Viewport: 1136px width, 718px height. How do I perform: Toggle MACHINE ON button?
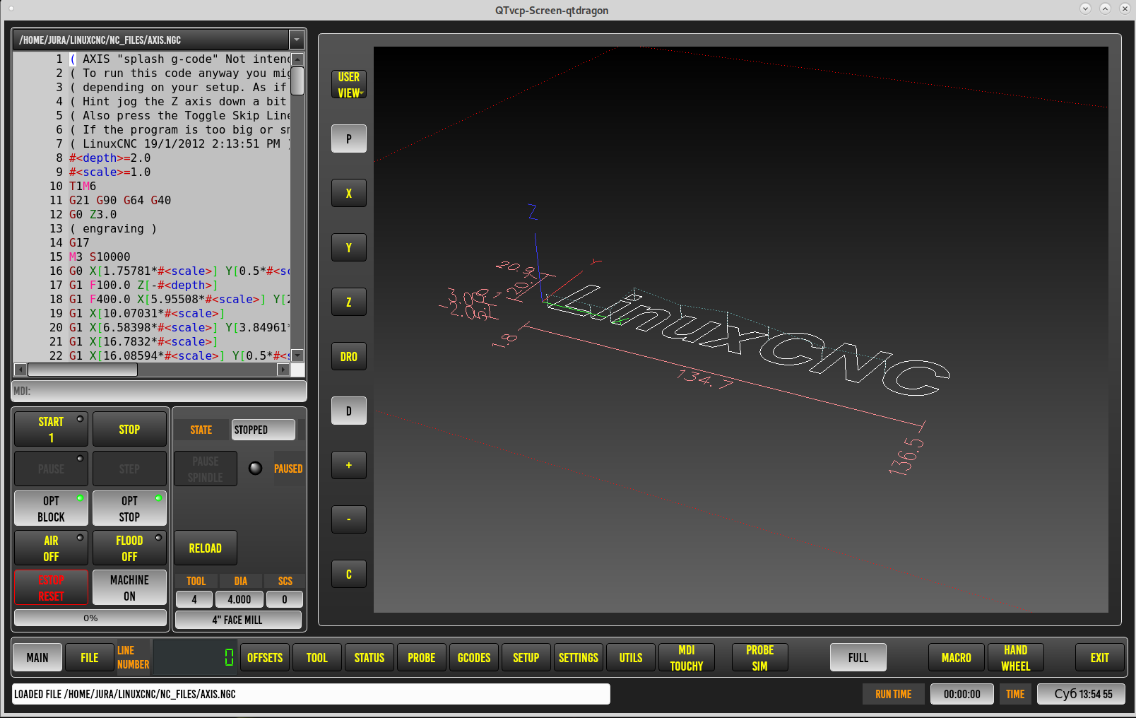click(x=129, y=587)
